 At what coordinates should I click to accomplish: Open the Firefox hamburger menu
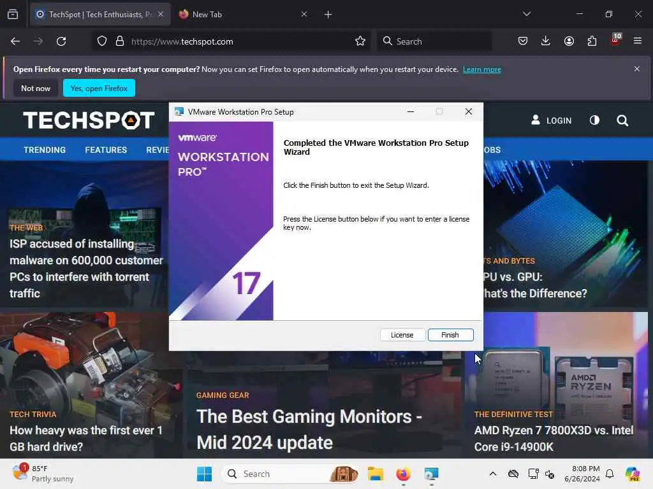(x=638, y=41)
